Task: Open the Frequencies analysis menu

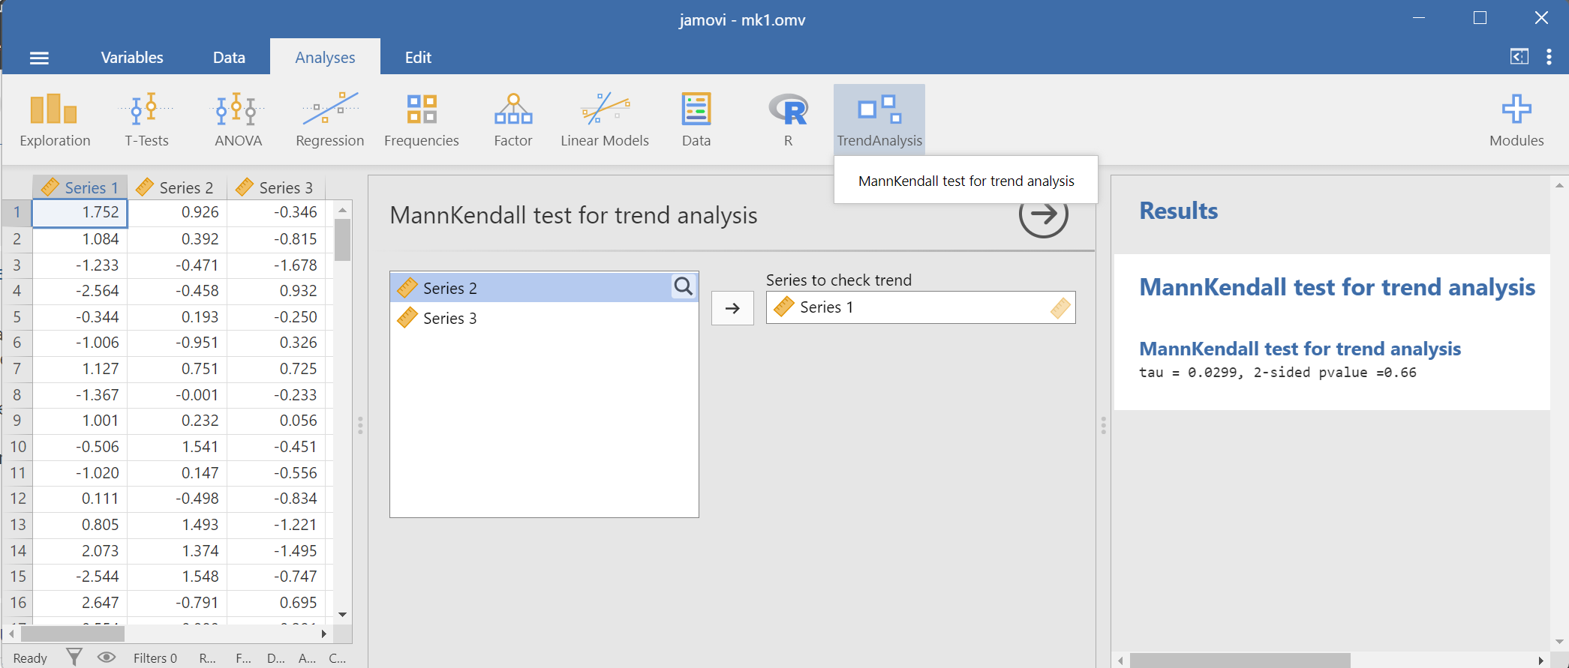Action: point(421,120)
